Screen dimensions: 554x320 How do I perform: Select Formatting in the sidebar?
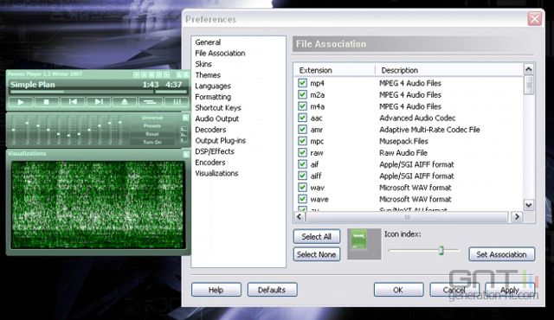[x=213, y=97]
